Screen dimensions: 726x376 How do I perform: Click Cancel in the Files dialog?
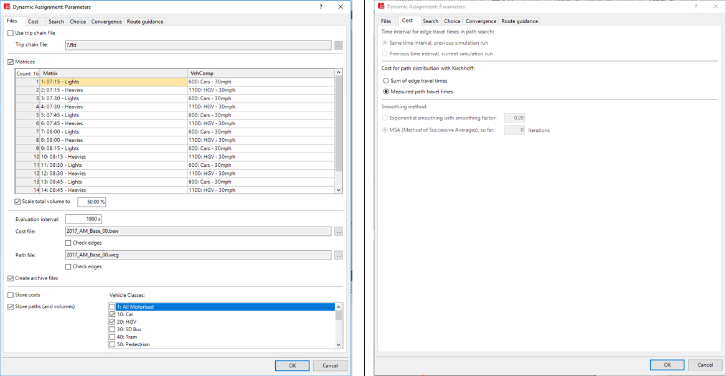[330, 365]
